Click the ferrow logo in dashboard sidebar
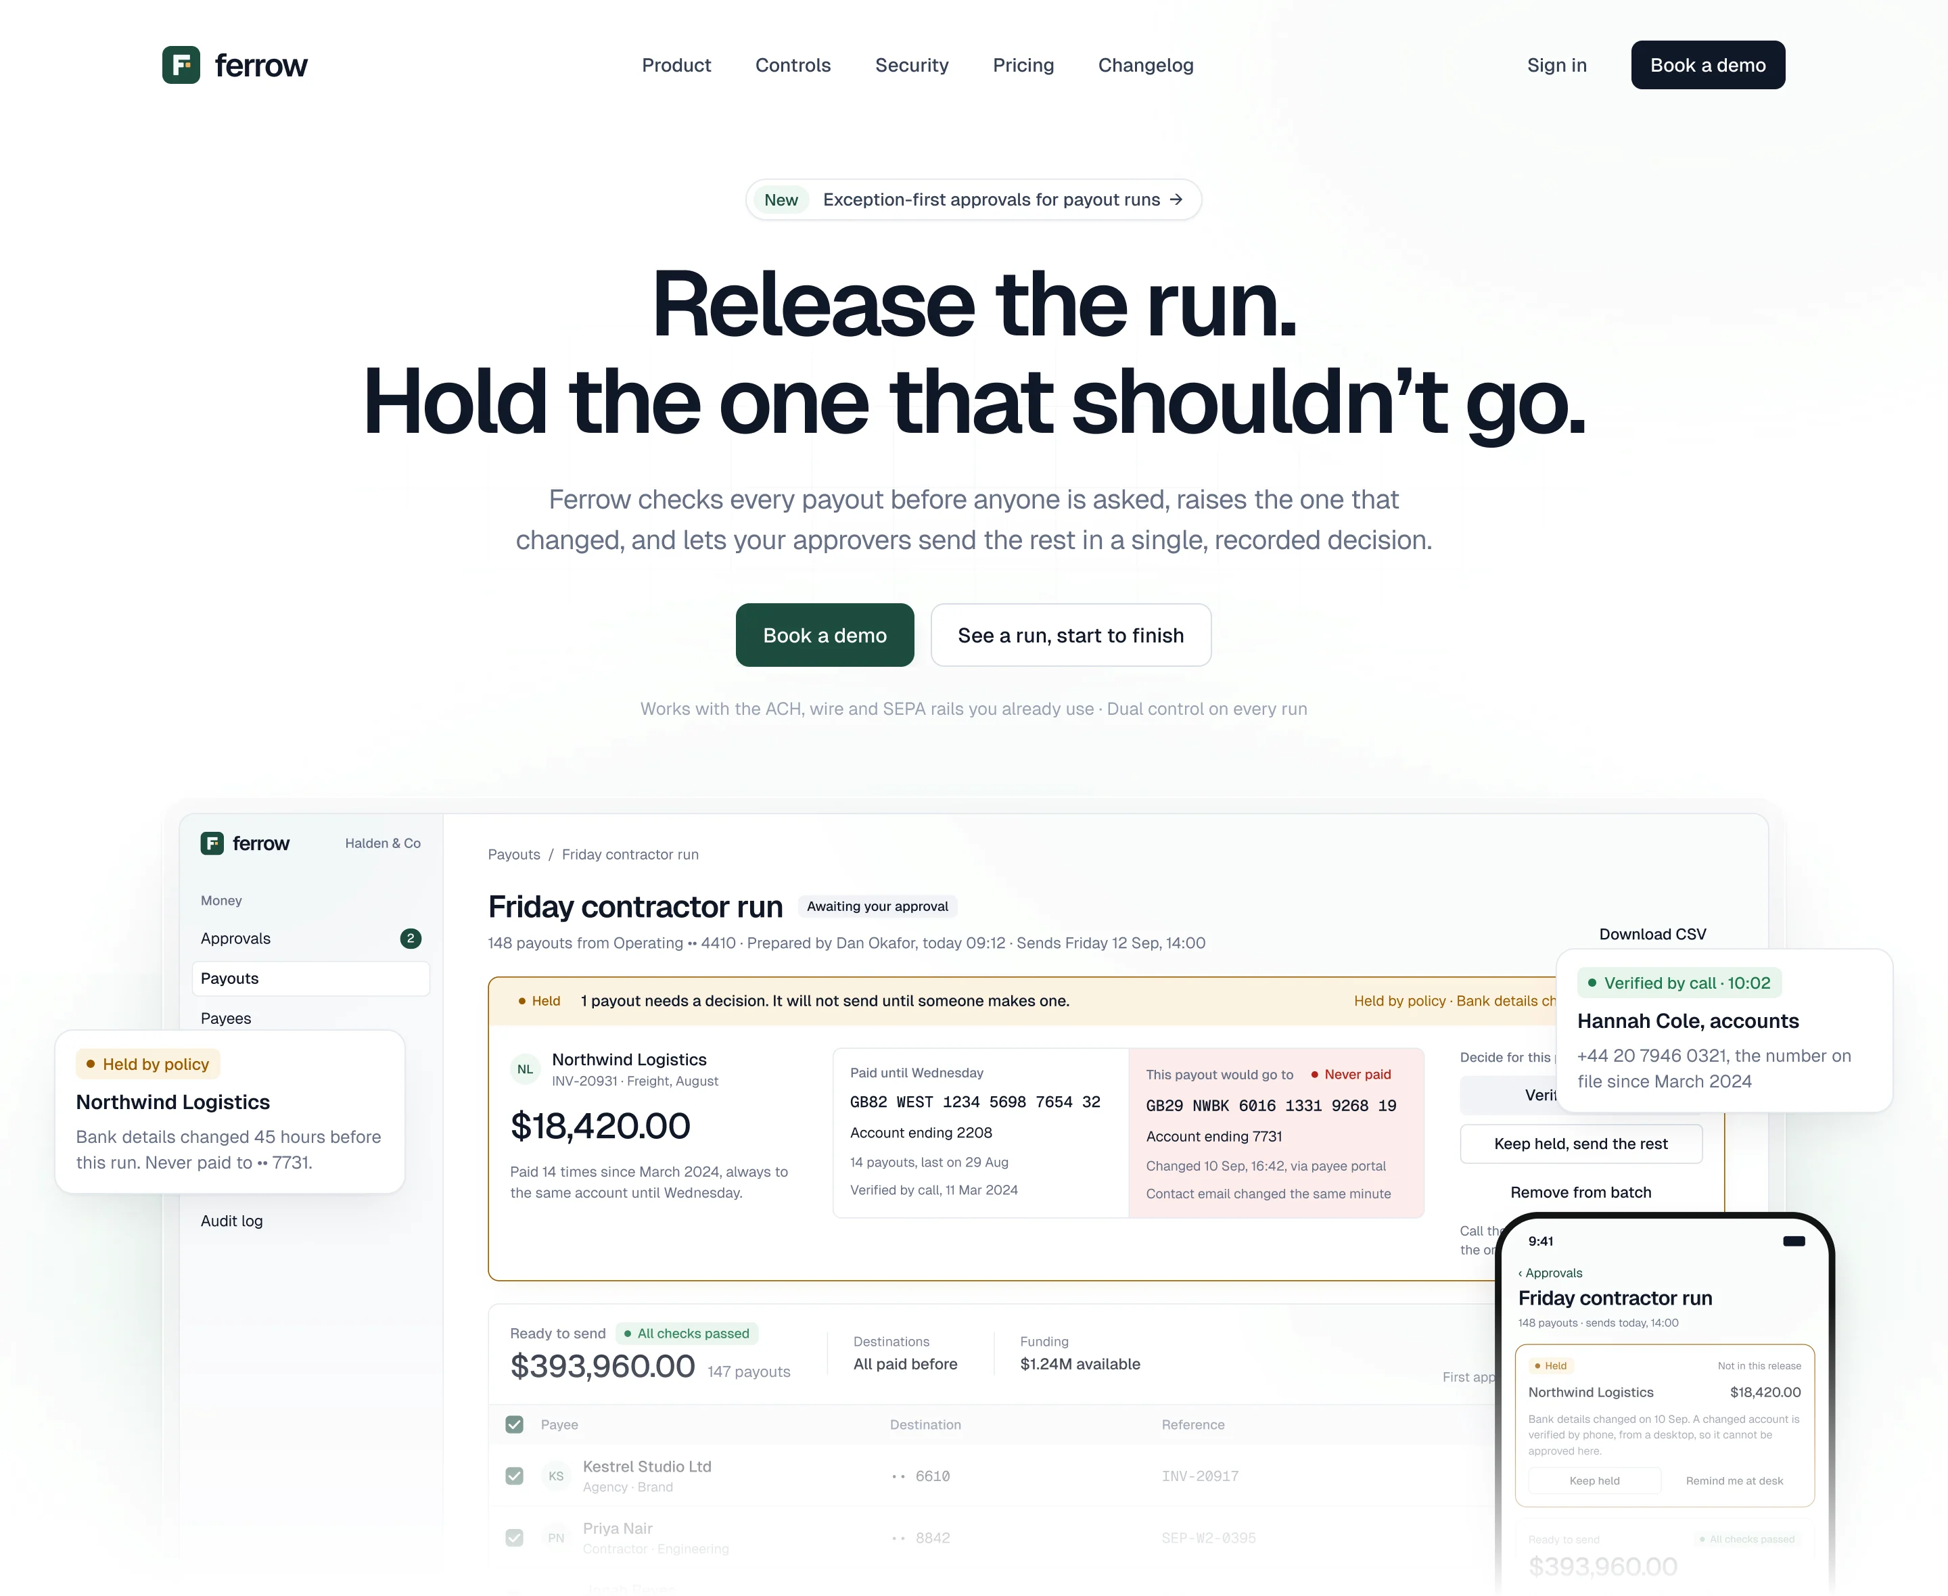Image resolution: width=1948 pixels, height=1596 pixels. [x=245, y=843]
